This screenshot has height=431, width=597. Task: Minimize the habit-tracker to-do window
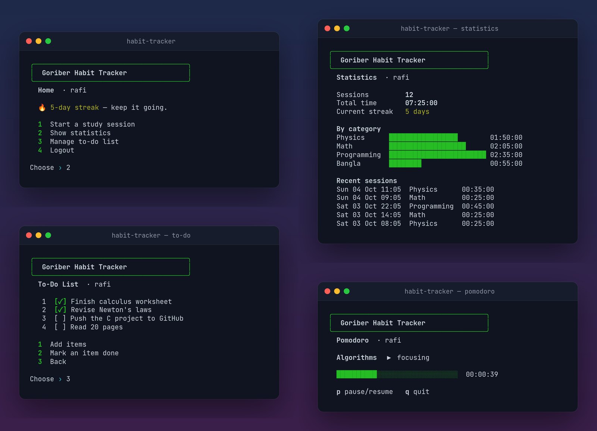[38, 235]
